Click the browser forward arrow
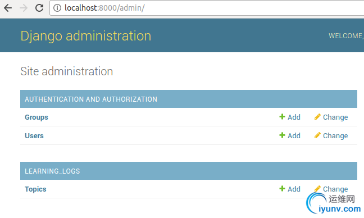The height and width of the screenshot is (218, 364). pos(24,8)
